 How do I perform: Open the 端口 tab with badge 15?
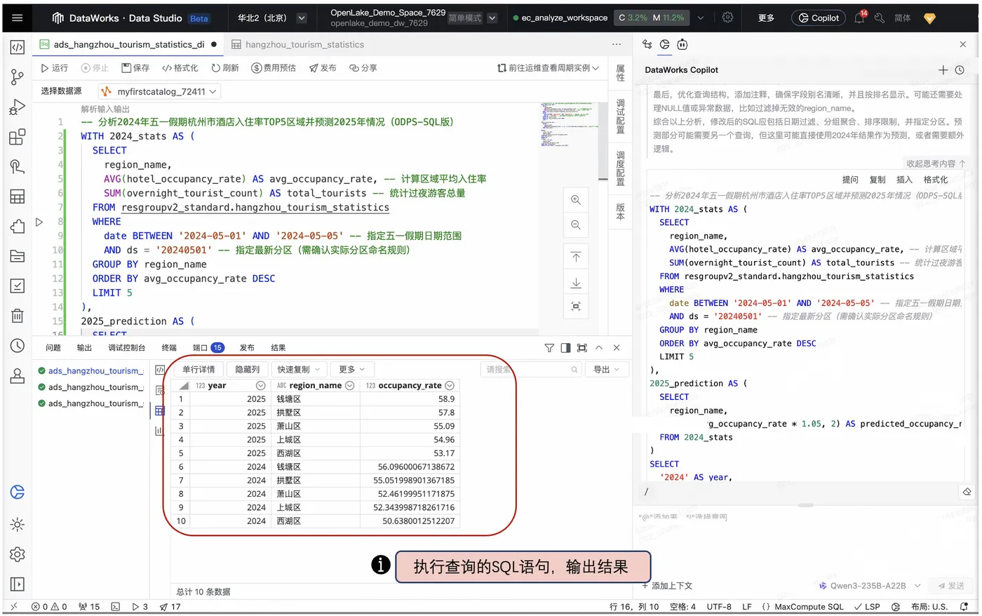[x=208, y=348]
